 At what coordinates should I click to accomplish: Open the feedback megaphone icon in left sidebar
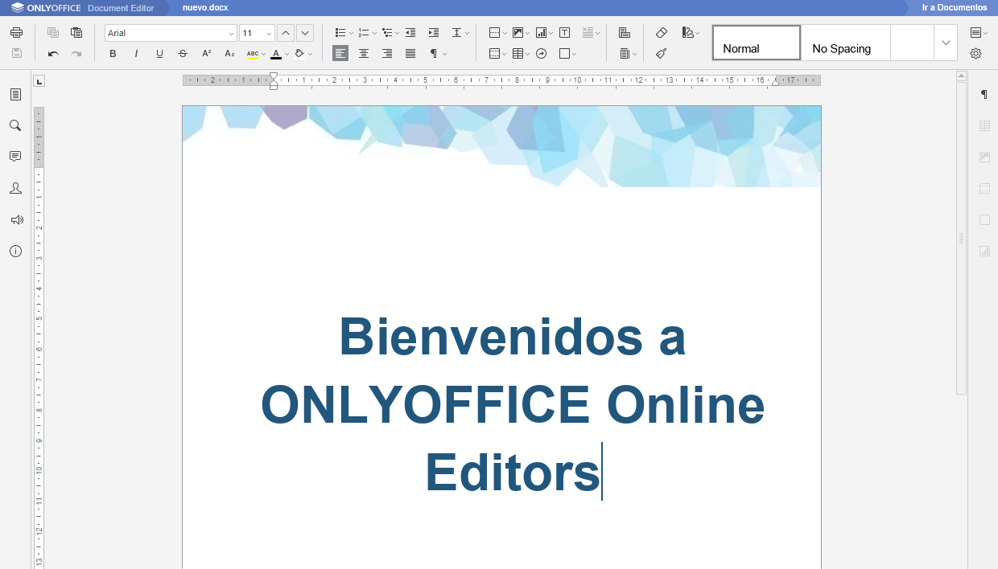(15, 219)
